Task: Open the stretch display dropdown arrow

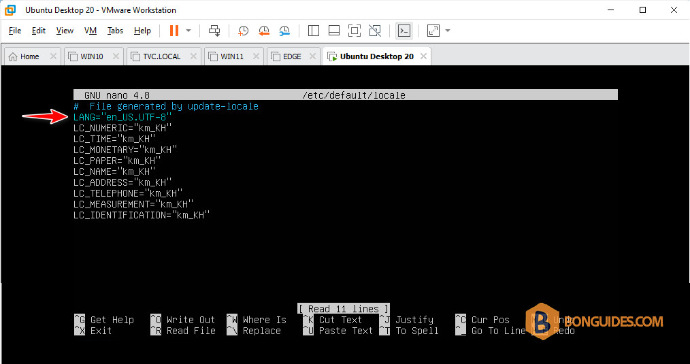Action: tap(448, 31)
